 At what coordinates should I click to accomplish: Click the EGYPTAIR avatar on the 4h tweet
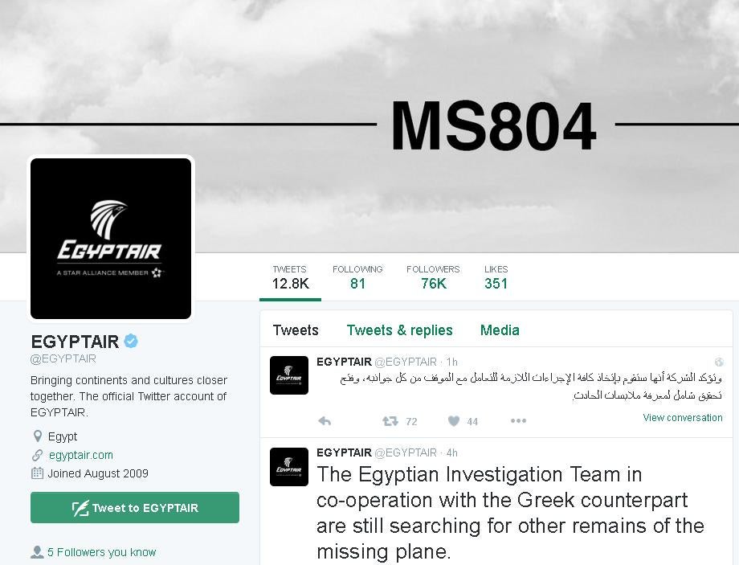coord(289,467)
